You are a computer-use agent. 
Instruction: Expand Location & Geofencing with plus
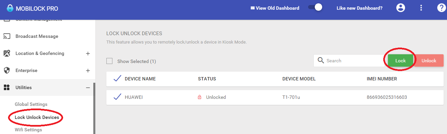tap(88, 53)
